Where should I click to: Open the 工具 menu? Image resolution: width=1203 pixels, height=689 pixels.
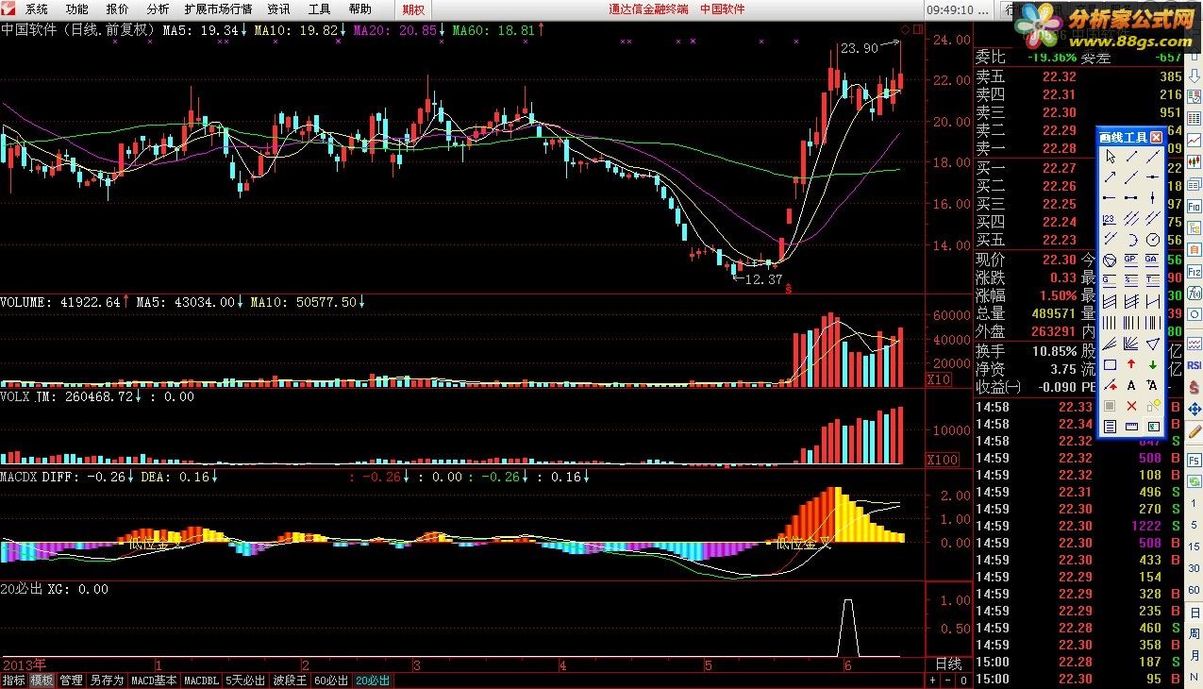(x=319, y=8)
